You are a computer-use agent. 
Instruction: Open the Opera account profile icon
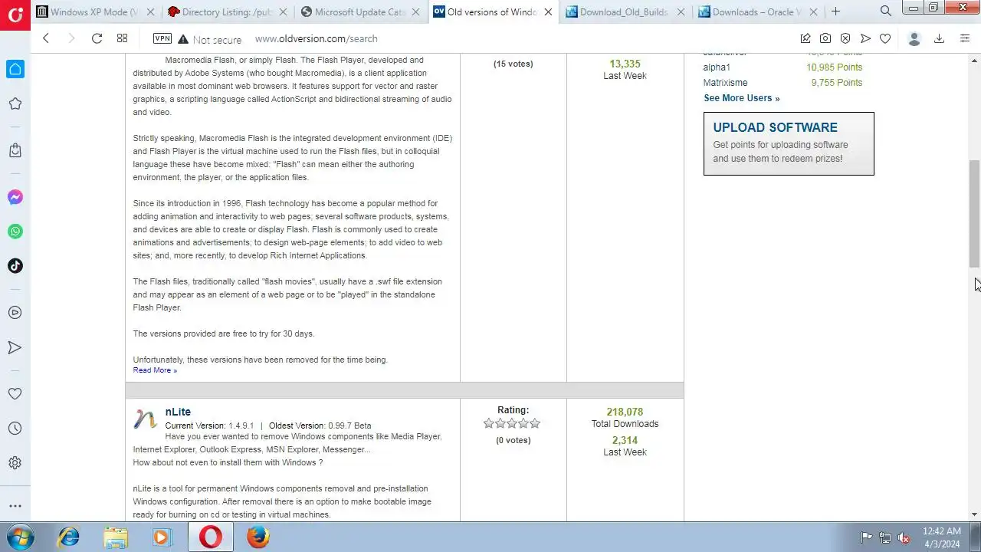click(914, 38)
